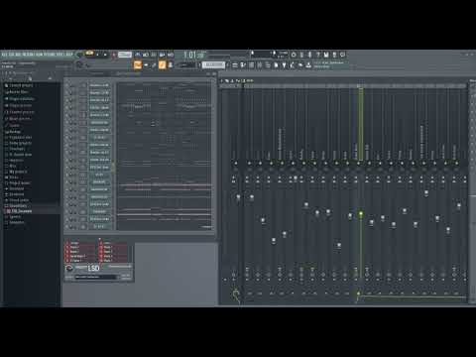Click the master track volume fader
Image resolution: width=476 pixels, height=357 pixels.
tap(238, 197)
